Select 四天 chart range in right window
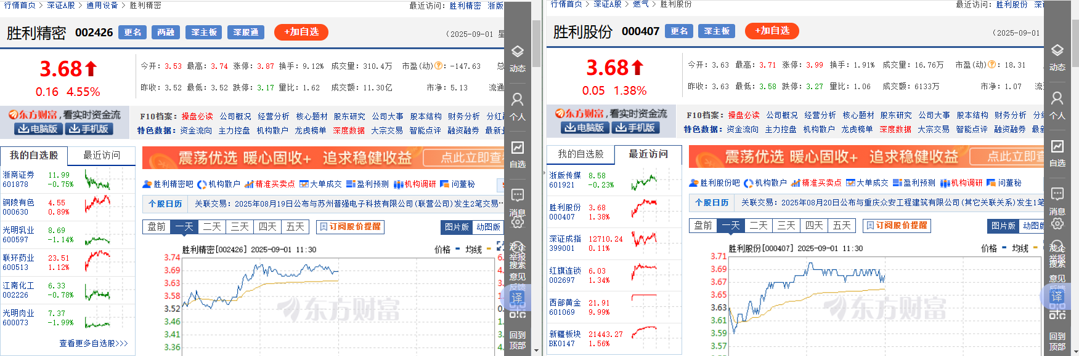This screenshot has height=356, width=1079. click(x=814, y=226)
